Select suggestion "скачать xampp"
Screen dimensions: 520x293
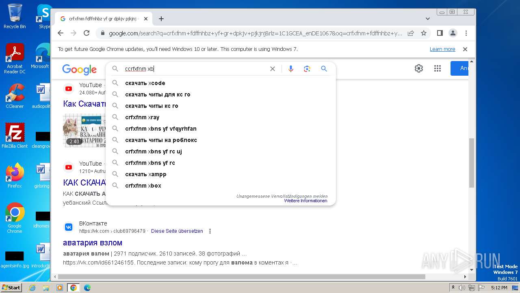tap(221, 174)
